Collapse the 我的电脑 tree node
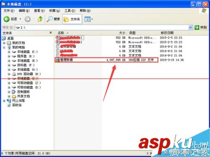Image resolution: width=210 pixels, height=157 pixels. click(4, 47)
